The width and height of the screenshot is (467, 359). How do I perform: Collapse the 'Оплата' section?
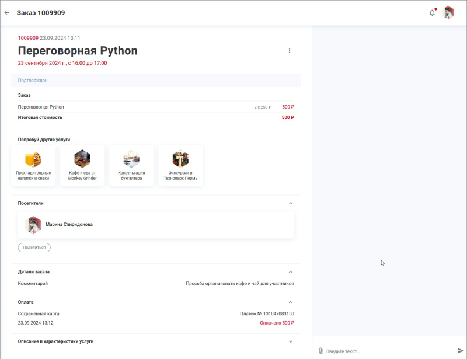tap(291, 302)
